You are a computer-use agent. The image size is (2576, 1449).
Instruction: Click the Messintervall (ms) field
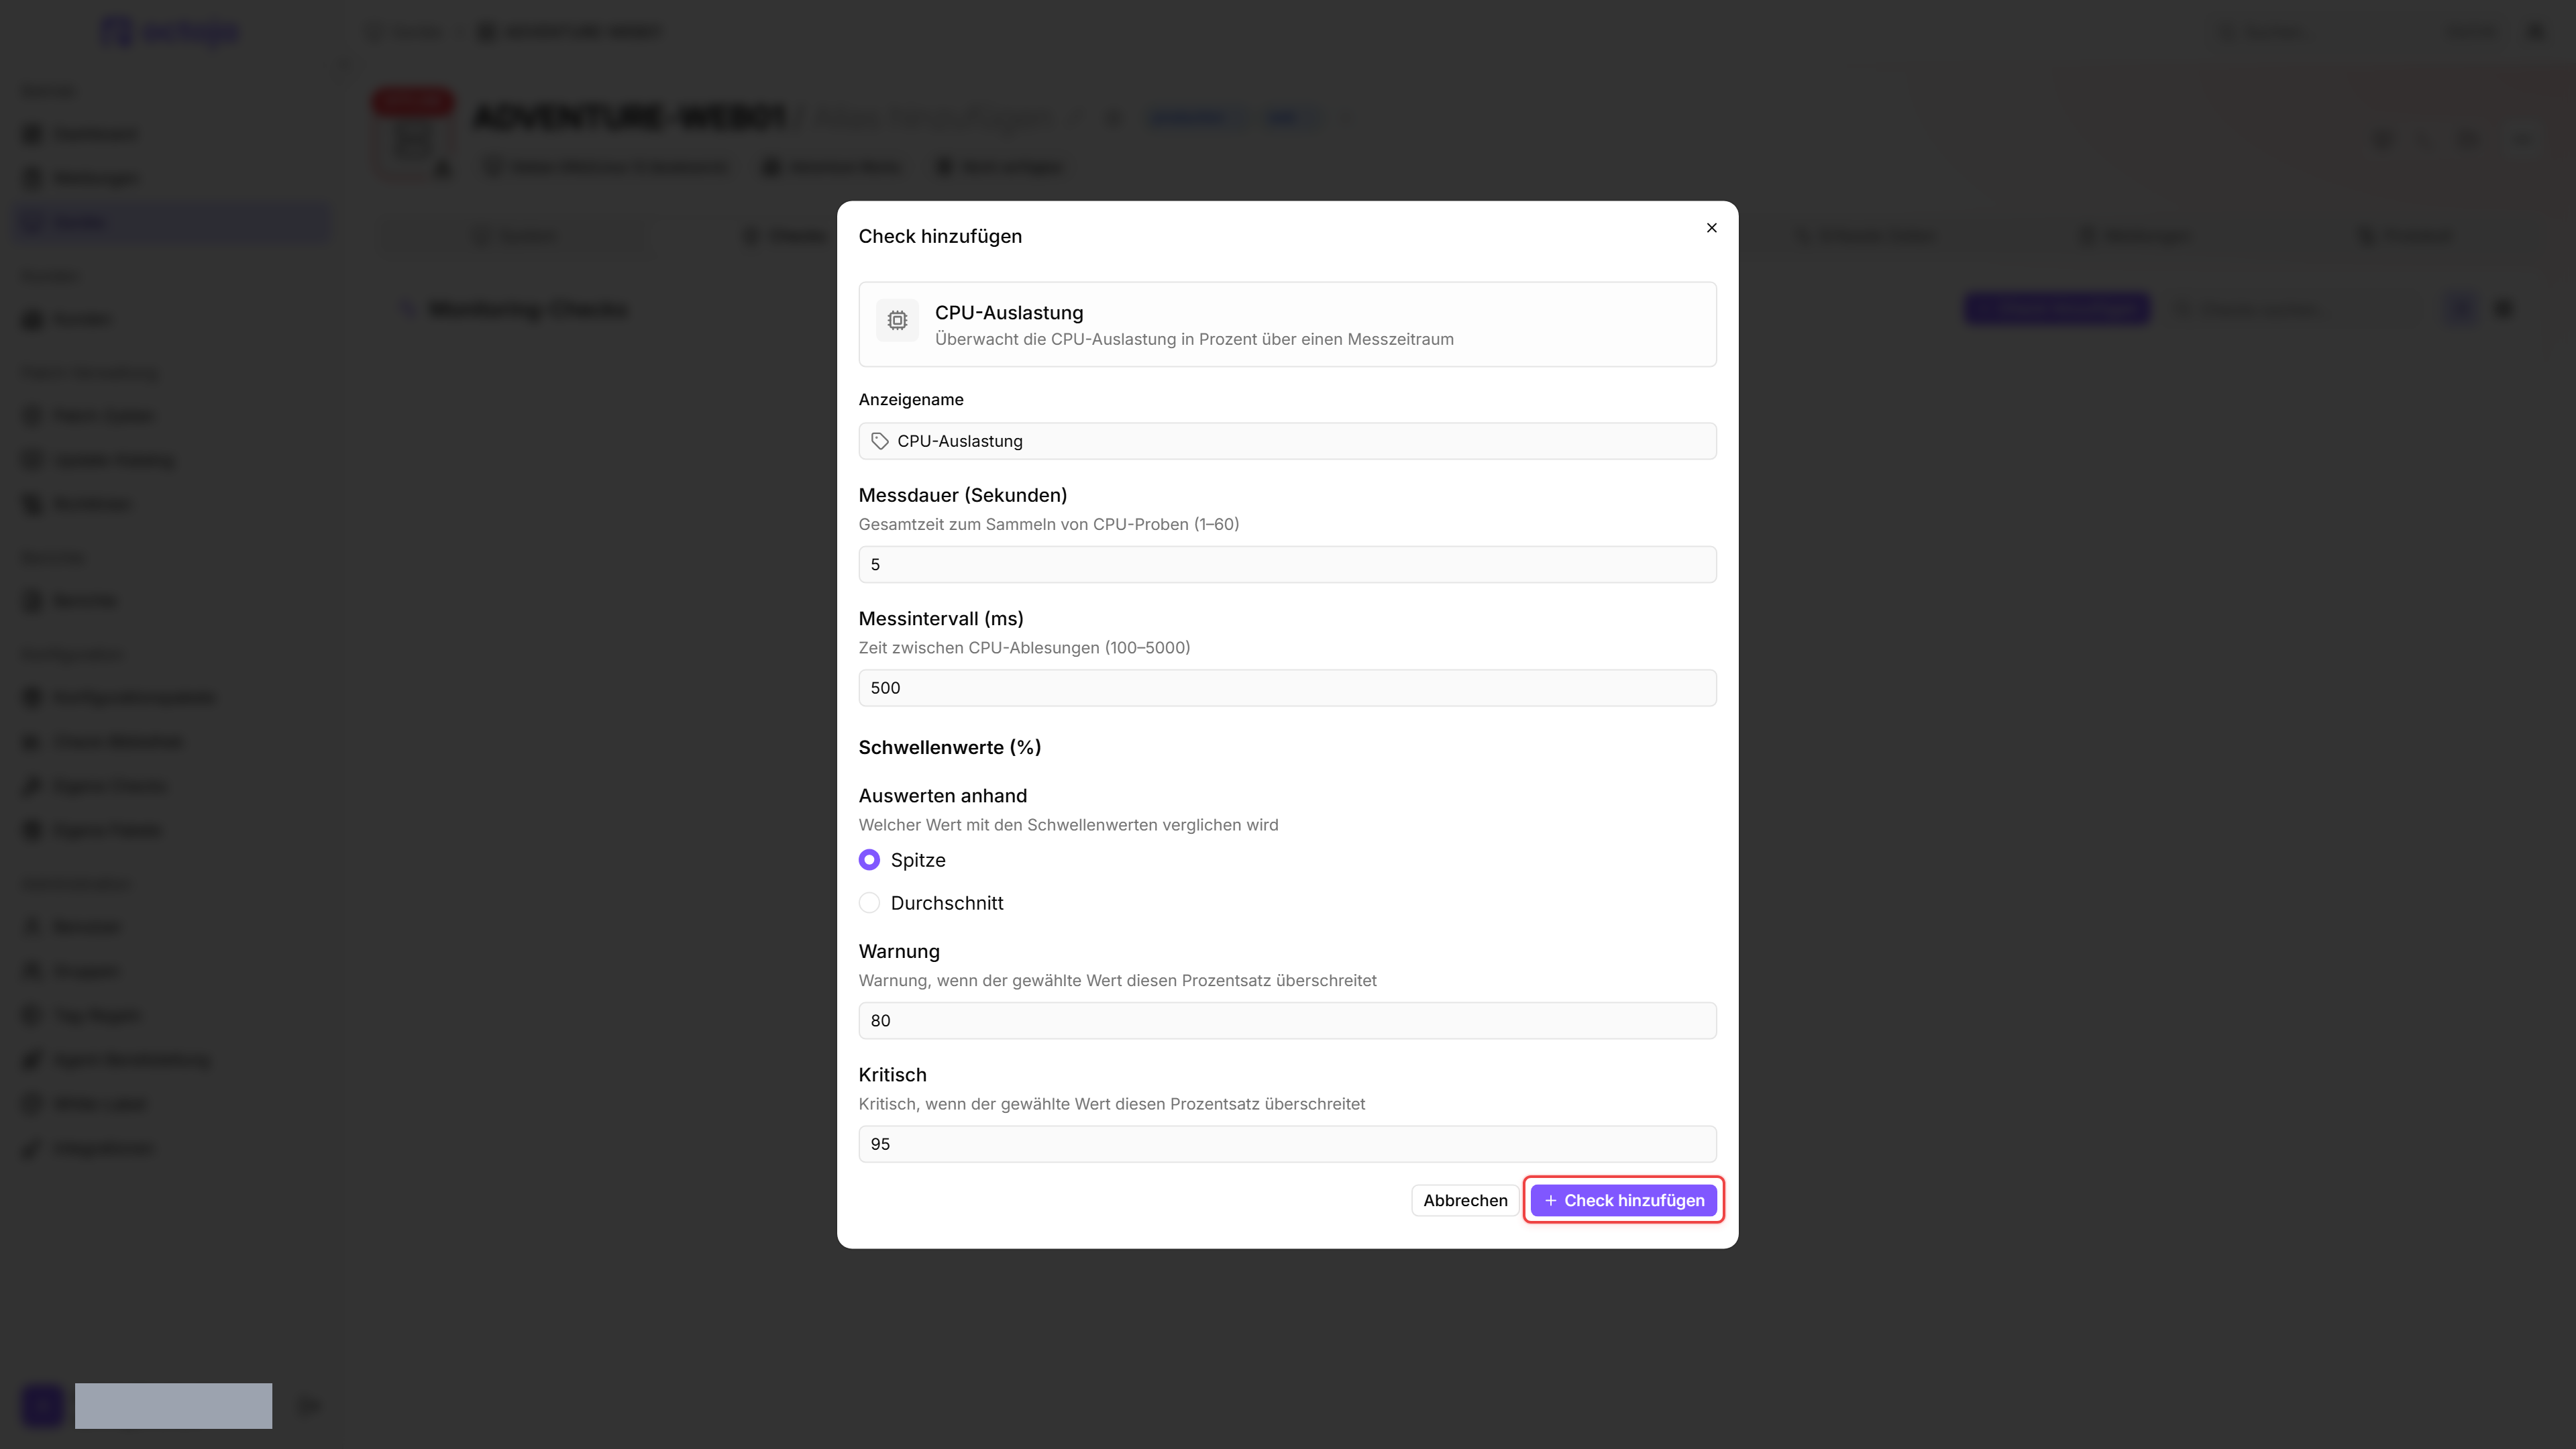tap(1287, 688)
